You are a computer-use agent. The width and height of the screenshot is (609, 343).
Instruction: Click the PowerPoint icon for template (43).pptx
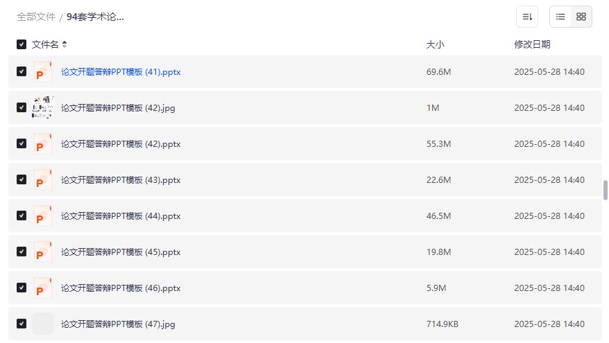pos(43,180)
